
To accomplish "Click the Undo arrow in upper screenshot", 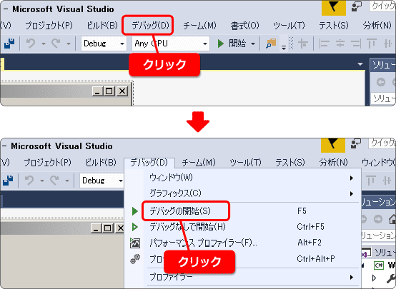I will click(31, 44).
